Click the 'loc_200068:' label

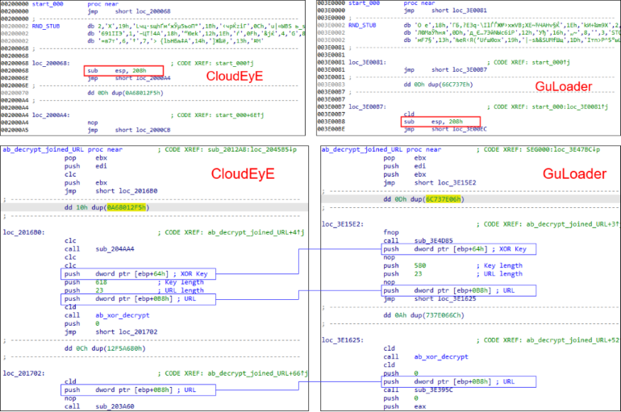51,64
